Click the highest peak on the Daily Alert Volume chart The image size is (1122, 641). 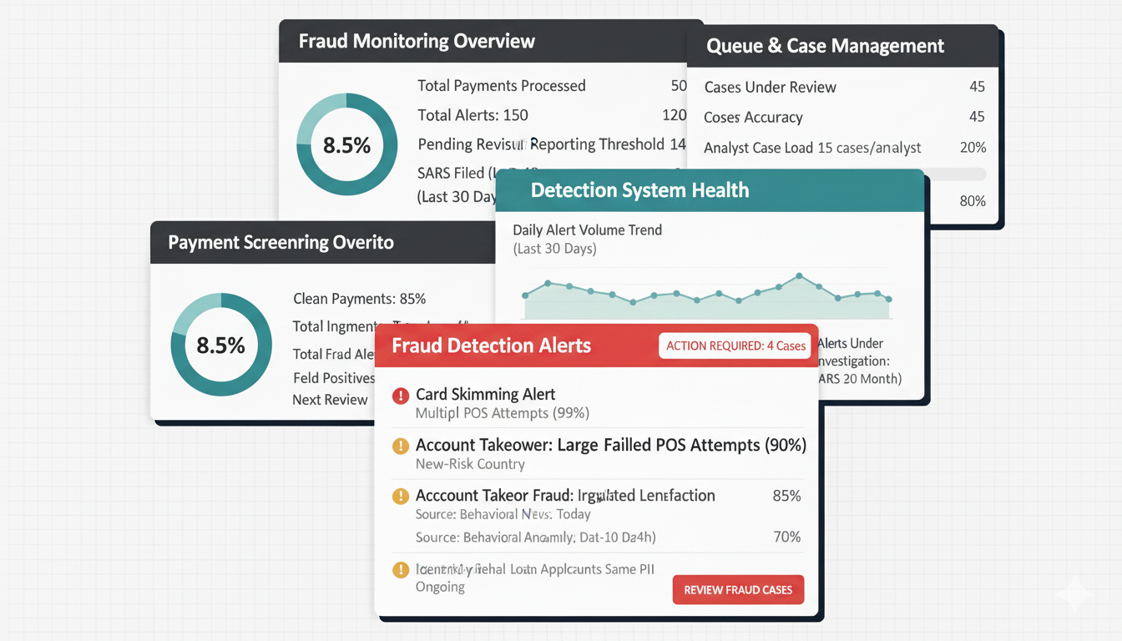point(799,275)
